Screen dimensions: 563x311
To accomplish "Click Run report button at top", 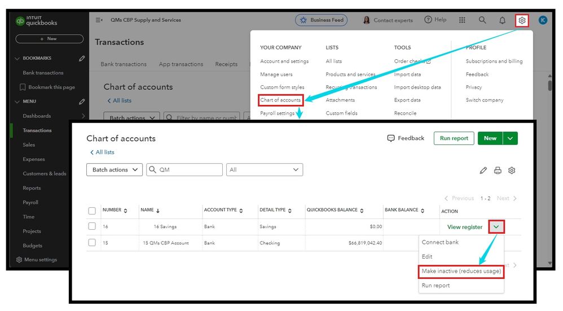I will [x=454, y=138].
